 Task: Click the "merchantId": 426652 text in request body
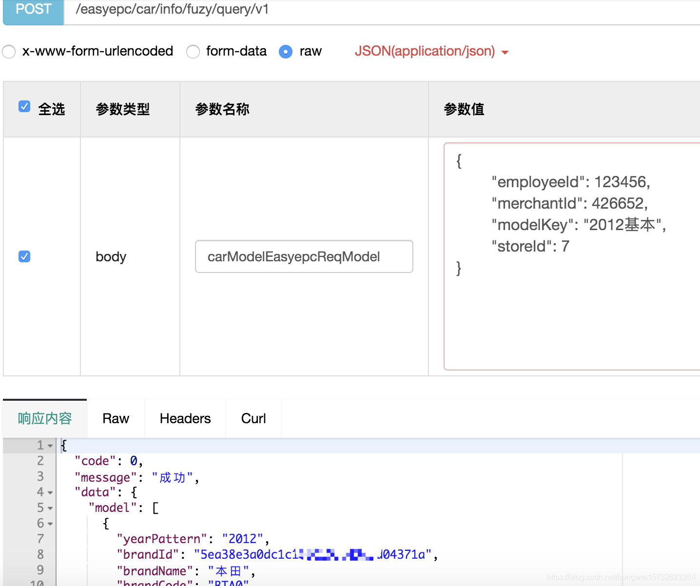(570, 203)
